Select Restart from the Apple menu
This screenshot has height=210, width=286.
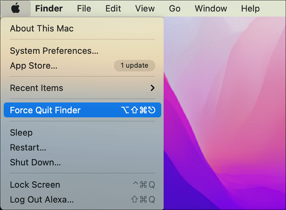pos(28,147)
